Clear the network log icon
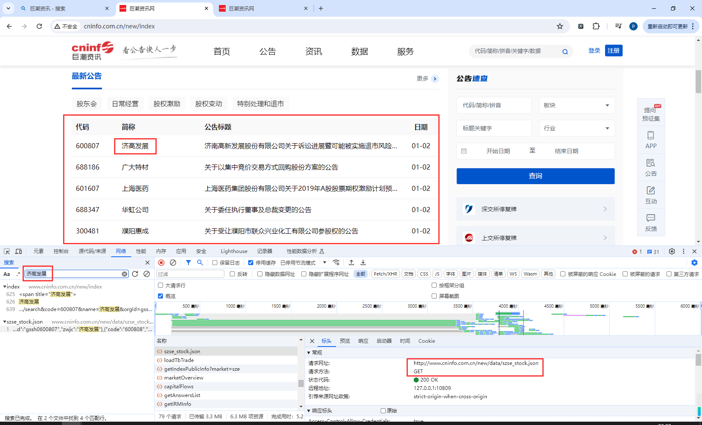This screenshot has height=425, width=702. pos(173,263)
